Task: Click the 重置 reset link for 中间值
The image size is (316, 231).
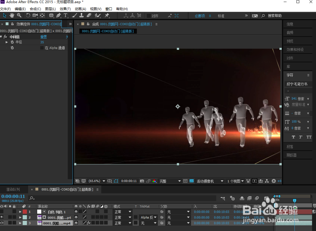Action: (x=44, y=37)
